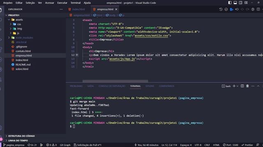This screenshot has height=147, width=263.
Task: Change indentation Espaços: 4
Action: [186, 145]
